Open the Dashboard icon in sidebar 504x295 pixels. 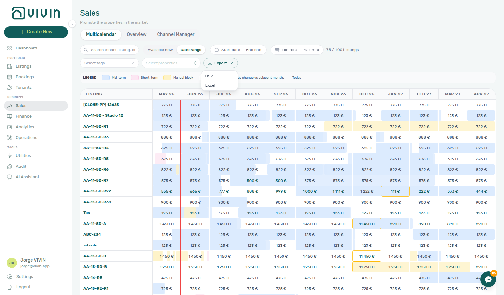pyautogui.click(x=10, y=48)
